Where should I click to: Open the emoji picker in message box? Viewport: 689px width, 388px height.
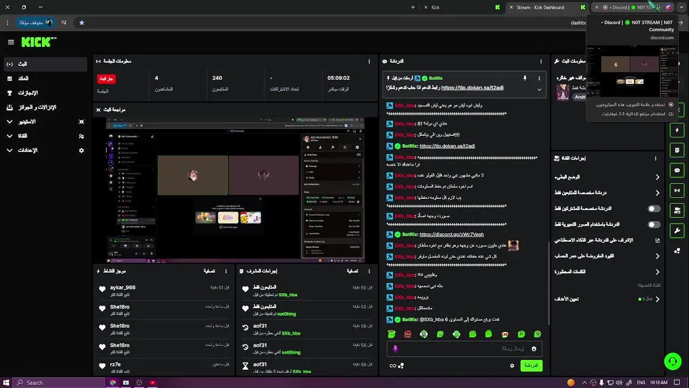click(x=534, y=349)
